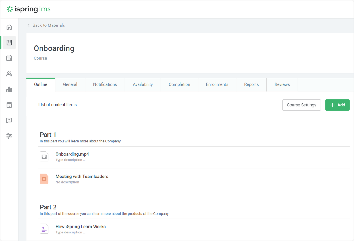
Task: Click the Meeting with Teamleaders event icon
Action: [44, 179]
